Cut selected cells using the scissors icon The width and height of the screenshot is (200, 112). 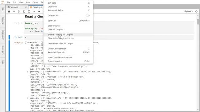19,12
